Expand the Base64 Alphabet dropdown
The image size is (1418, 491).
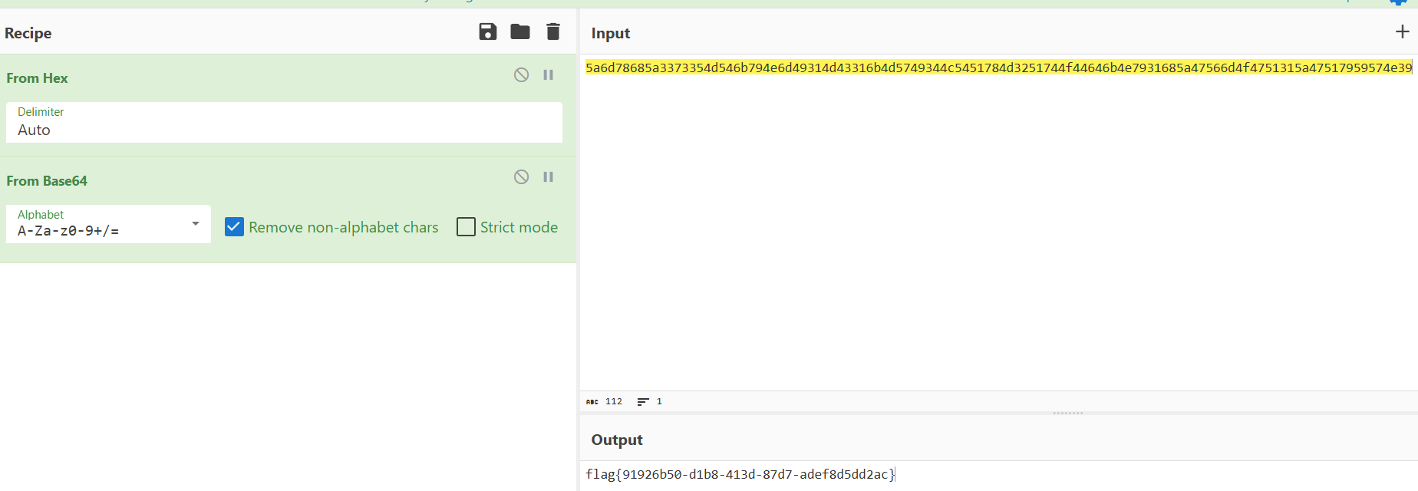(195, 224)
